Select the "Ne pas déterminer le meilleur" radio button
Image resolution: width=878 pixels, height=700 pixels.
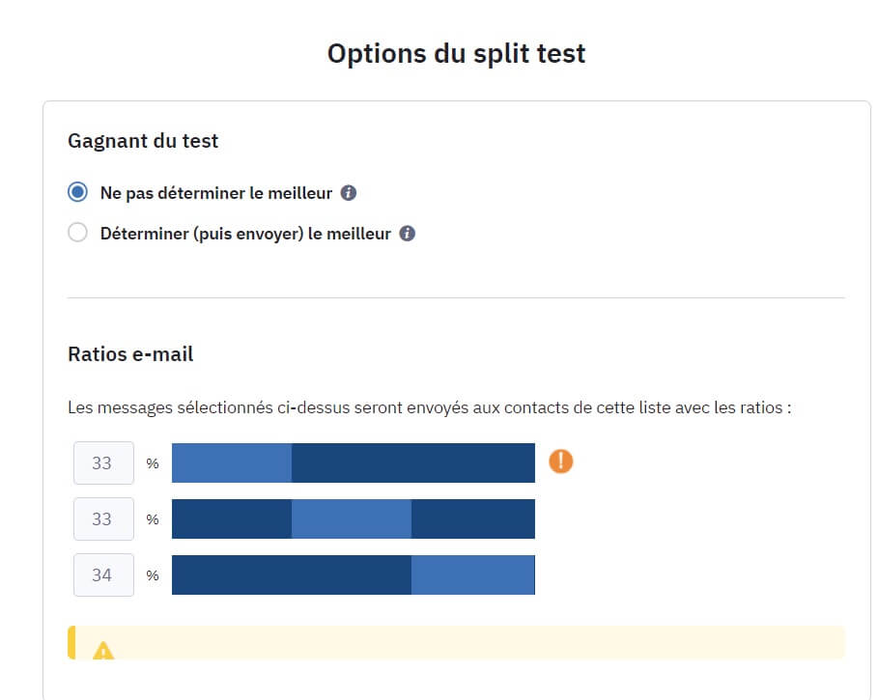point(78,193)
